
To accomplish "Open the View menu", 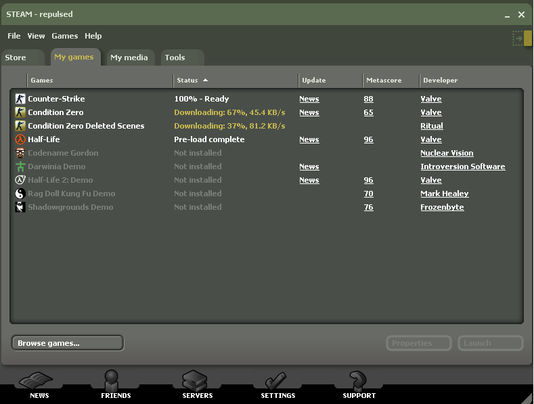I will click(x=36, y=36).
